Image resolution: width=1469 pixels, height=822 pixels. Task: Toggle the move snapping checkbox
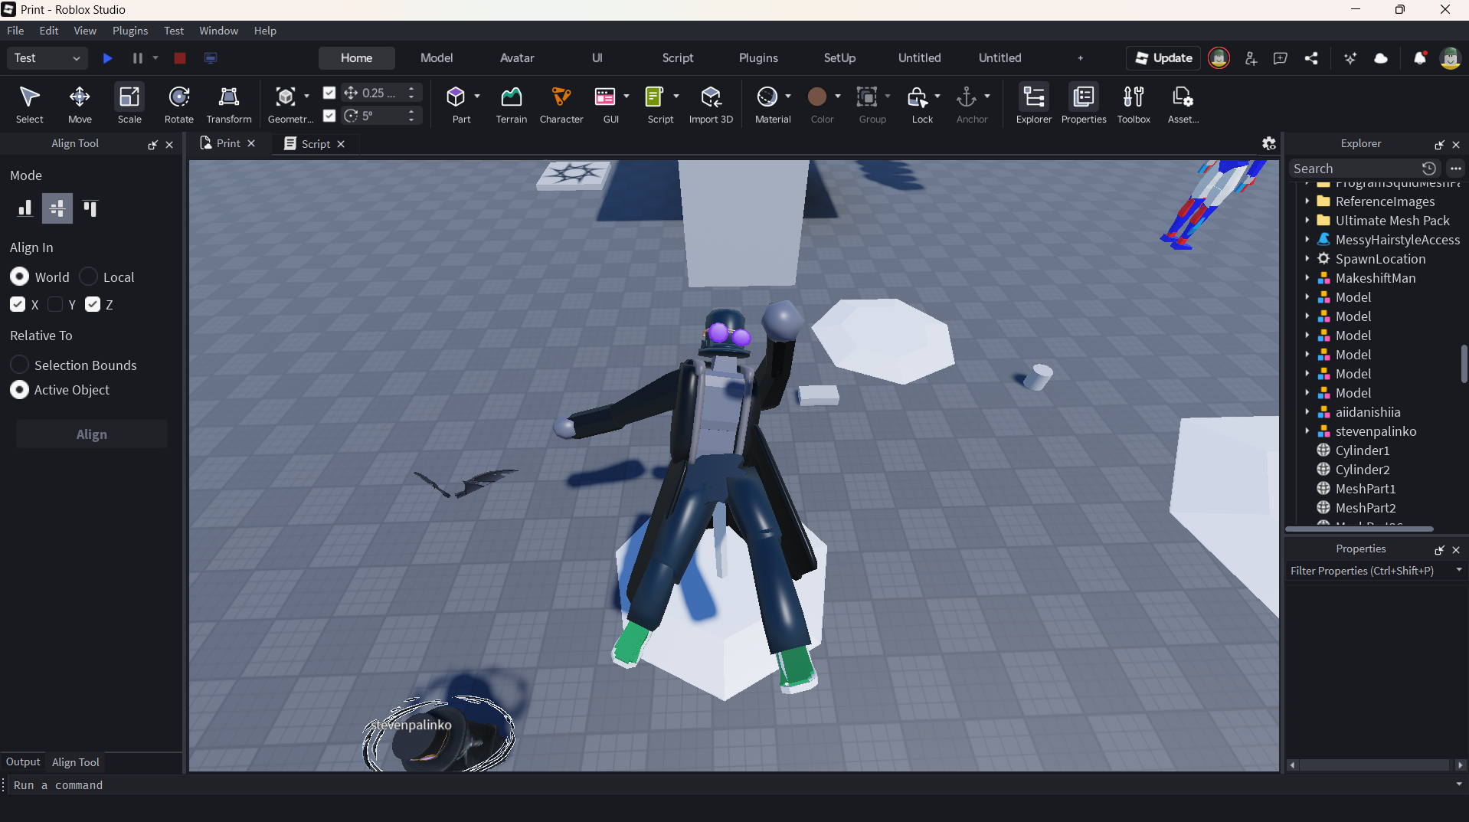pos(329,93)
